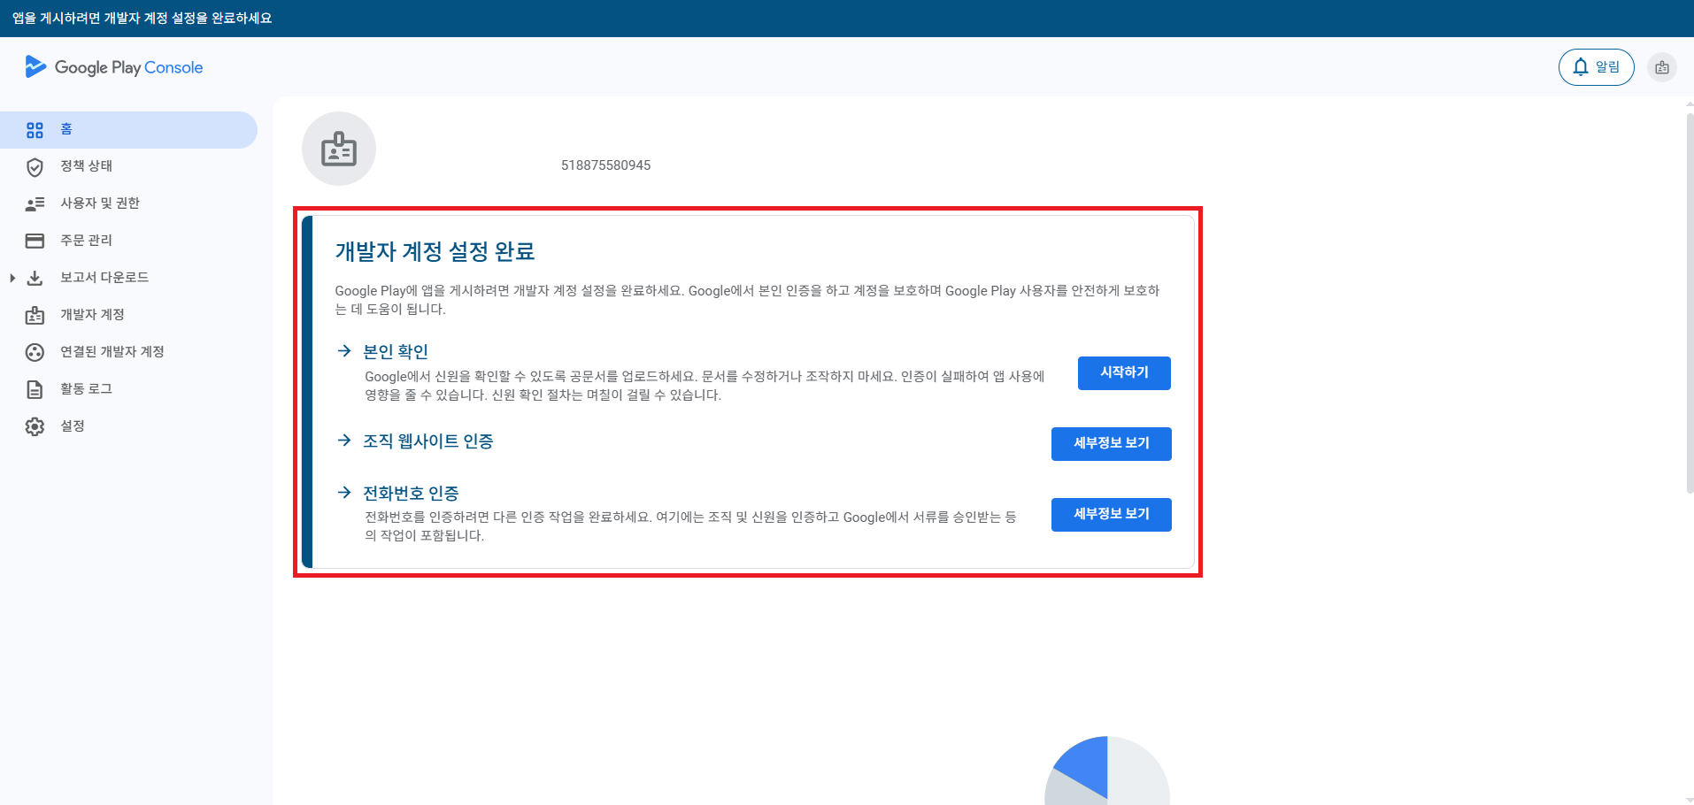Open the 조직 웹사이트 인증 heading link
The width and height of the screenshot is (1694, 805).
pos(428,441)
